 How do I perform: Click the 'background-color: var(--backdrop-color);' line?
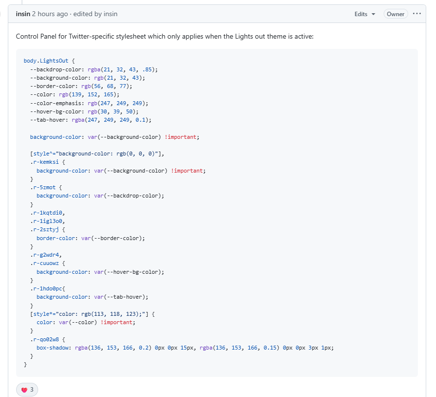100,196
